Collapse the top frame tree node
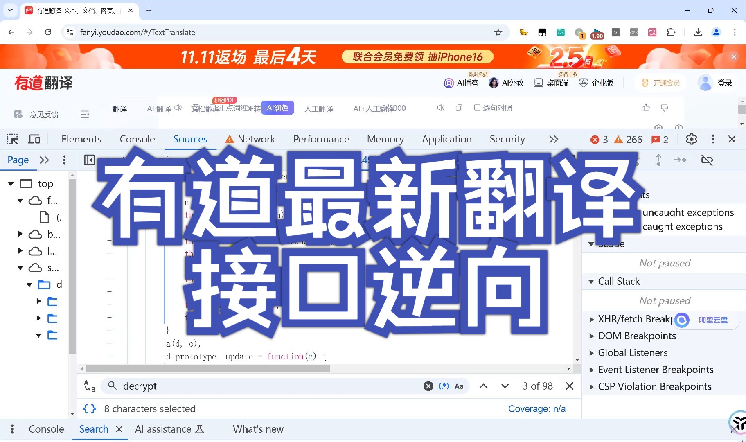The image size is (746, 442). (x=11, y=184)
